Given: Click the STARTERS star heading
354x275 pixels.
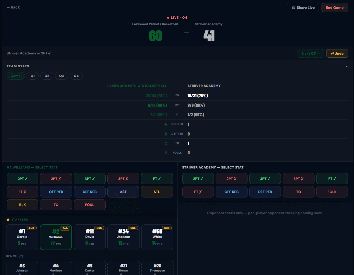Looking at the screenshot, I should [17, 219].
